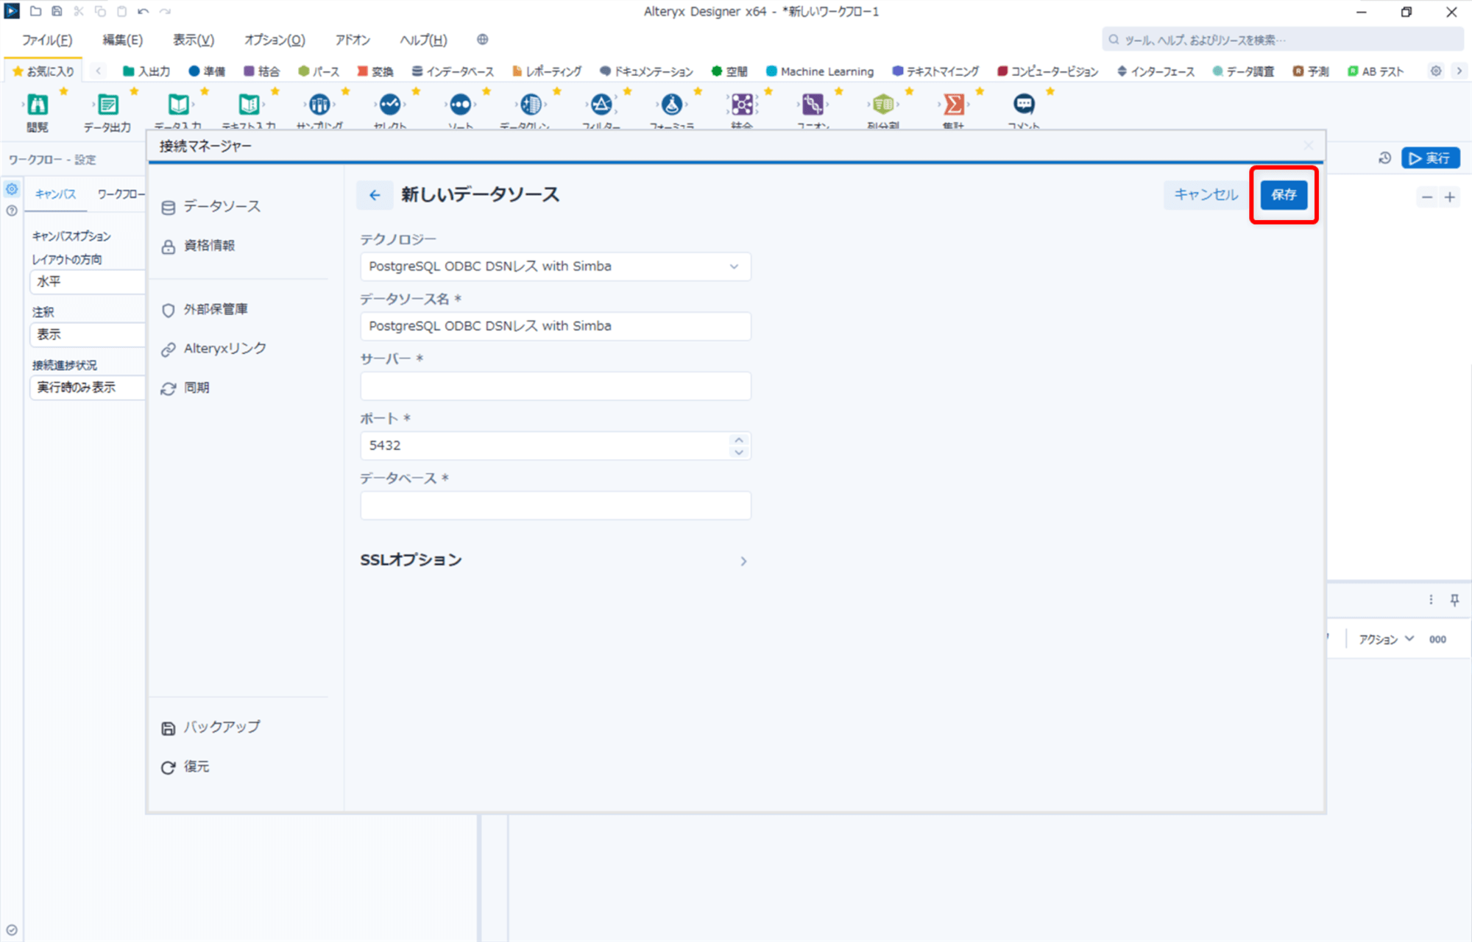Select the Select (checkmark) tool icon
Screen dimensions: 1472x942
(390, 105)
